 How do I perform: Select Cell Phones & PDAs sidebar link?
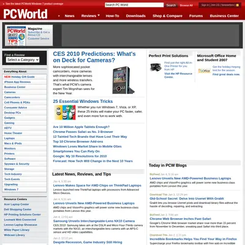(x=17, y=102)
